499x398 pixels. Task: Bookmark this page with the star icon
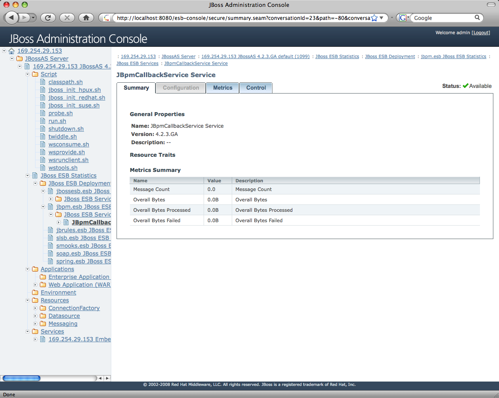tap(374, 18)
